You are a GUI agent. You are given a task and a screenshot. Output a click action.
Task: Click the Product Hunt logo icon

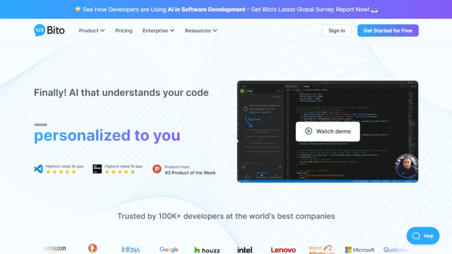157,169
